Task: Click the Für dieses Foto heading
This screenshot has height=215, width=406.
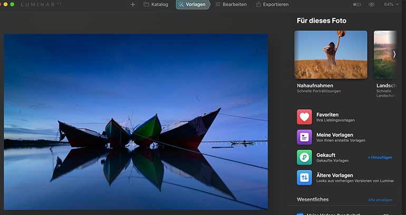Action: pyautogui.click(x=321, y=21)
